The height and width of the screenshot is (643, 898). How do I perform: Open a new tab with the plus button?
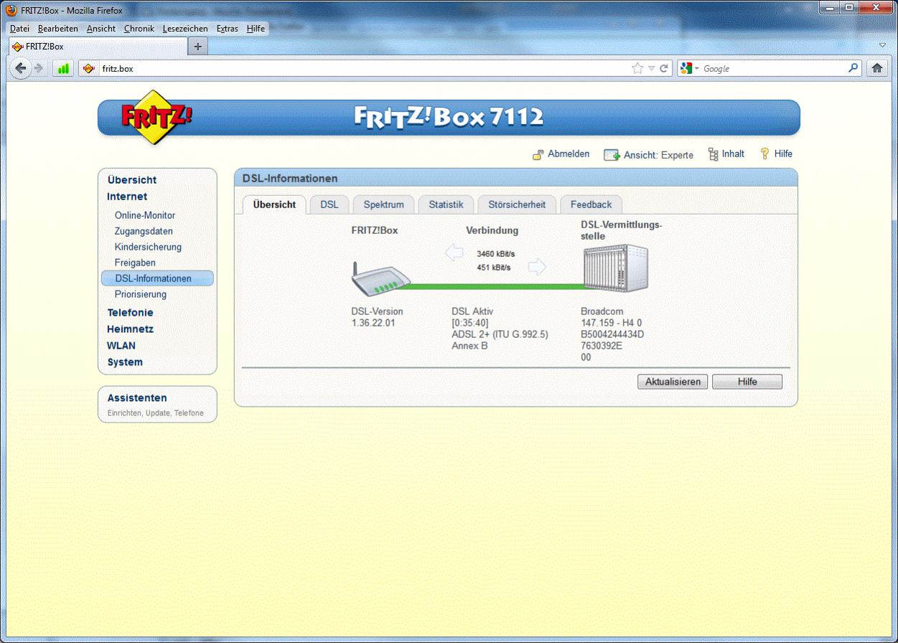(x=198, y=46)
